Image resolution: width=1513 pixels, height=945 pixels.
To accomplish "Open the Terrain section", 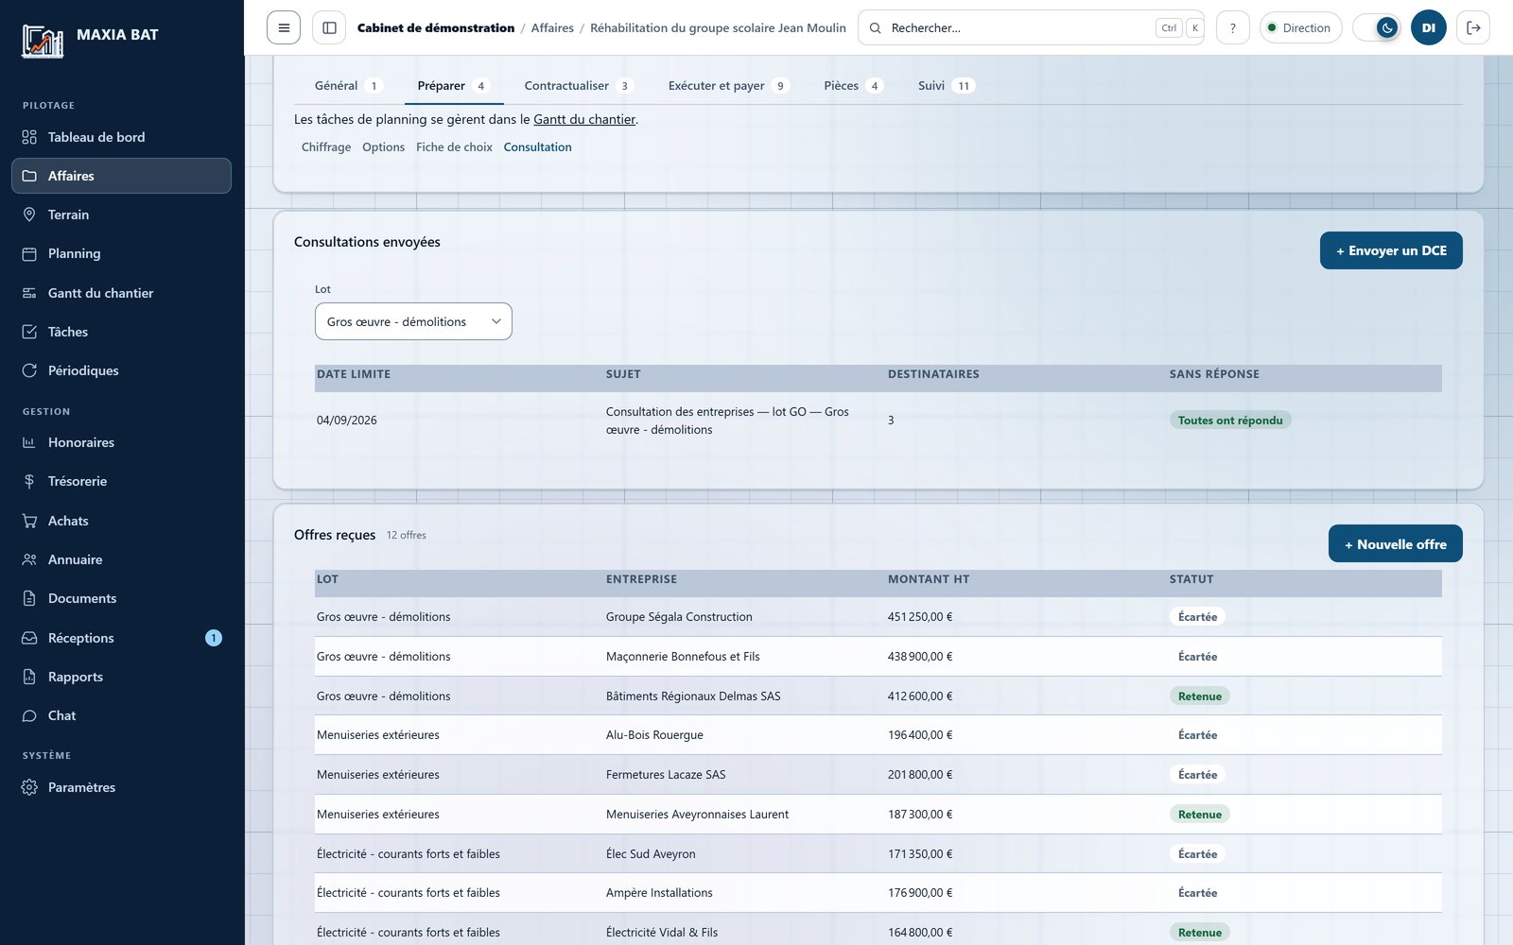I will coord(121,215).
